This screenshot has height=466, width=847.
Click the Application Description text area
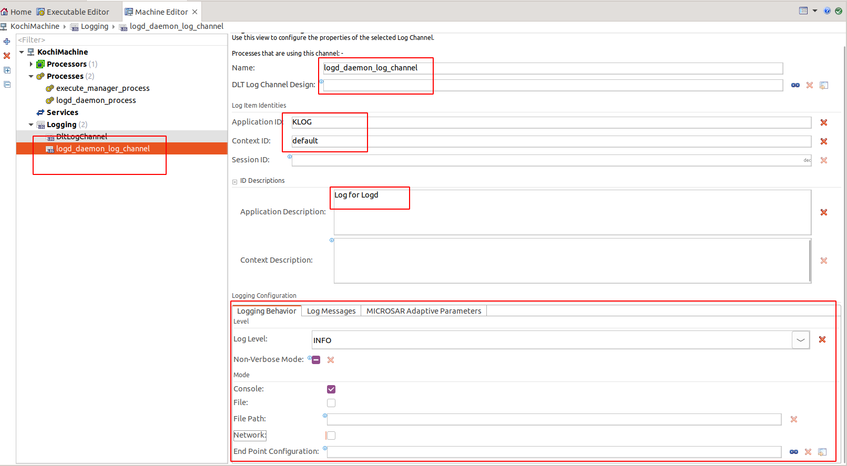point(572,212)
